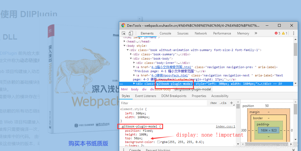Open the index.css:1 source link
Screen dimensions: 301x151
(x=225, y=126)
